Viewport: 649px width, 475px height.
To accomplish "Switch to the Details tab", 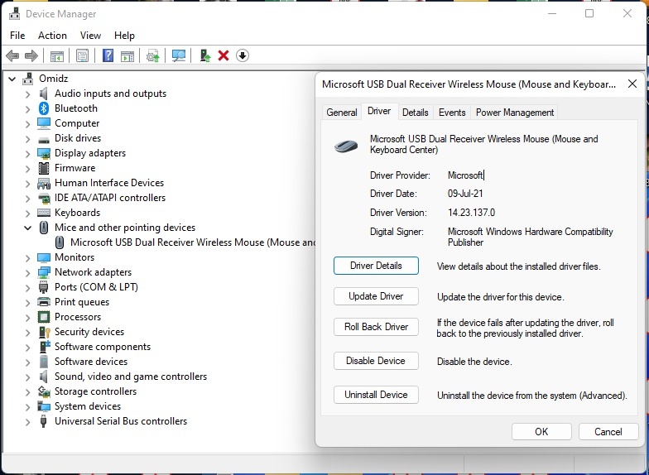I will (x=416, y=113).
